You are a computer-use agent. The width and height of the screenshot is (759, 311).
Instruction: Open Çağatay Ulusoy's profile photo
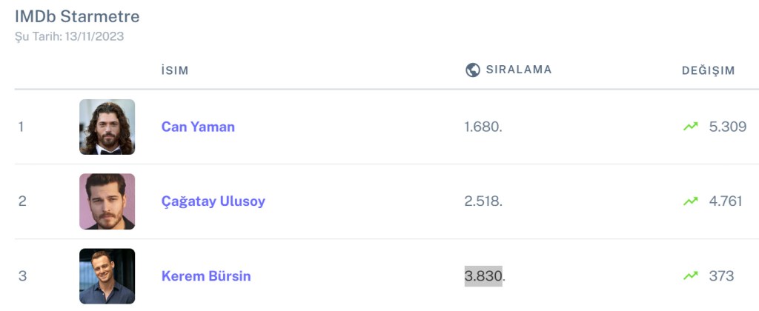[x=107, y=201]
